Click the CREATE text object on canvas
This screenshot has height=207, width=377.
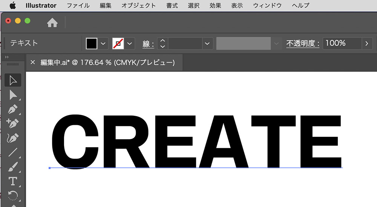(196, 142)
